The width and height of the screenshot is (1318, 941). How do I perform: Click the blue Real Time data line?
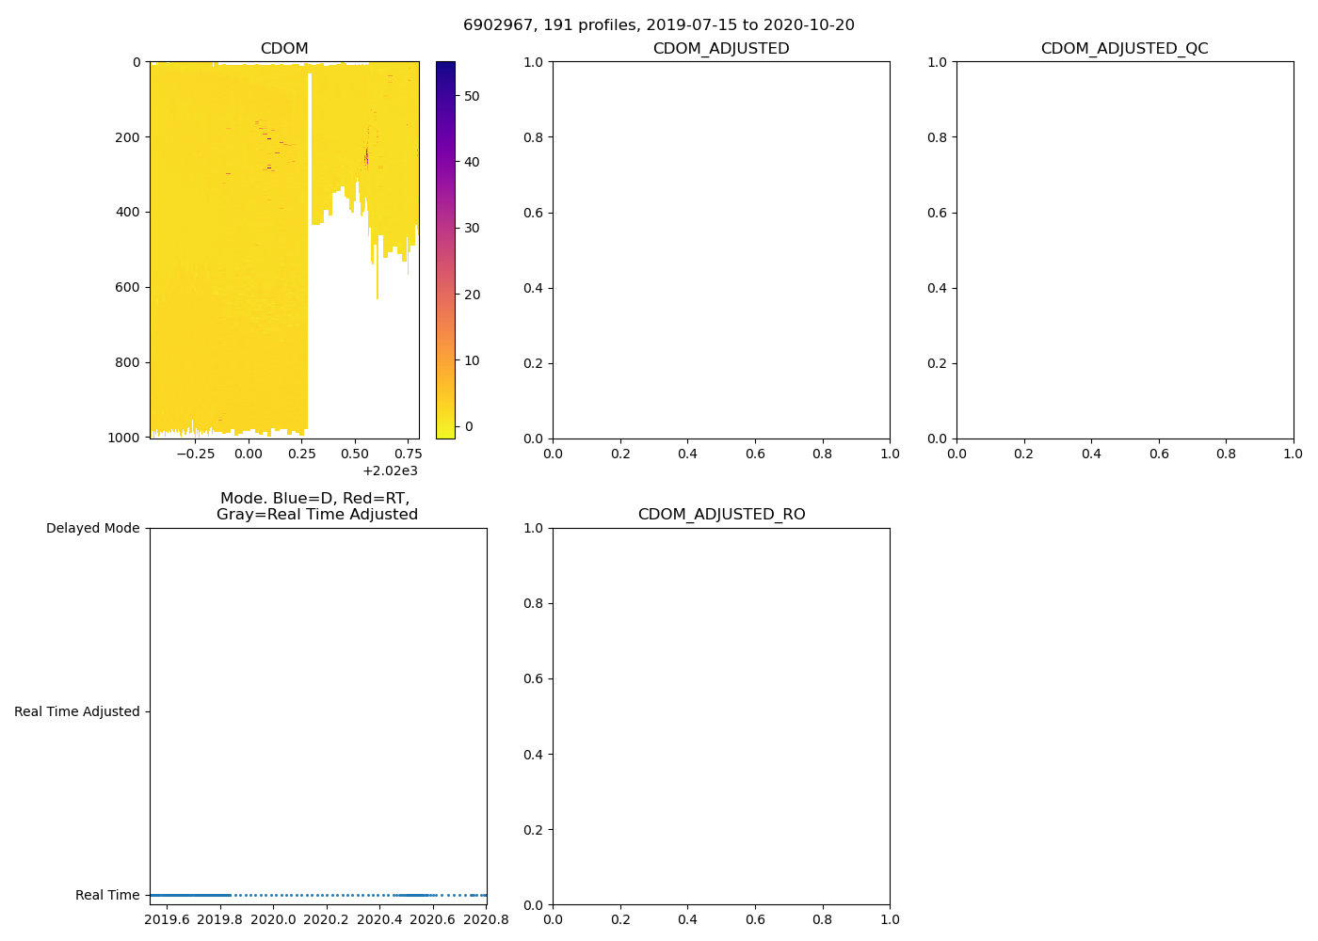(190, 895)
